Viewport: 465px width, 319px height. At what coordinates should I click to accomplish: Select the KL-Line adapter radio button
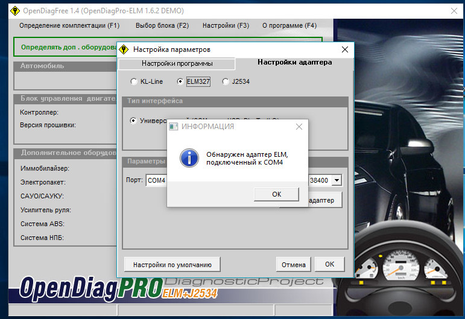pos(134,81)
